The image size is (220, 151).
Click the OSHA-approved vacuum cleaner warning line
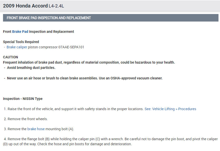85,78
